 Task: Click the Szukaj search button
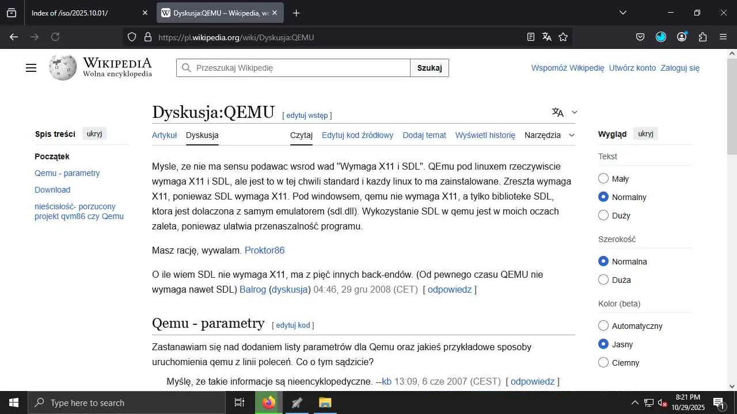pos(430,68)
